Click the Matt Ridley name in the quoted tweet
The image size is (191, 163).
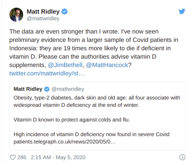(28, 89)
